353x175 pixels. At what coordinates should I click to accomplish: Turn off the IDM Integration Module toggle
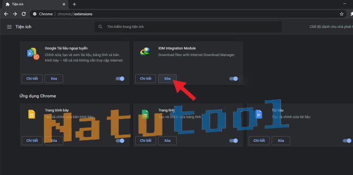tap(233, 79)
